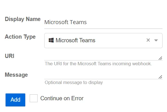
Task: Click the Microsoft Teams display name value
Action: pos(66,22)
